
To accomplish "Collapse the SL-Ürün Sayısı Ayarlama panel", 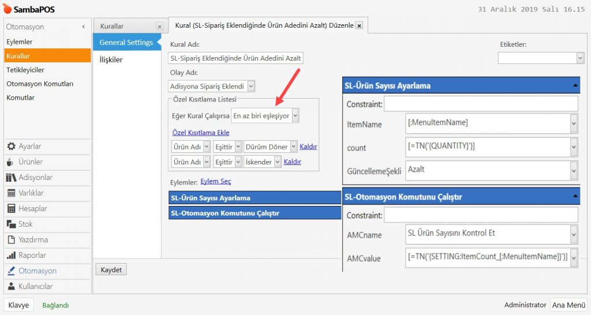I will (x=575, y=85).
